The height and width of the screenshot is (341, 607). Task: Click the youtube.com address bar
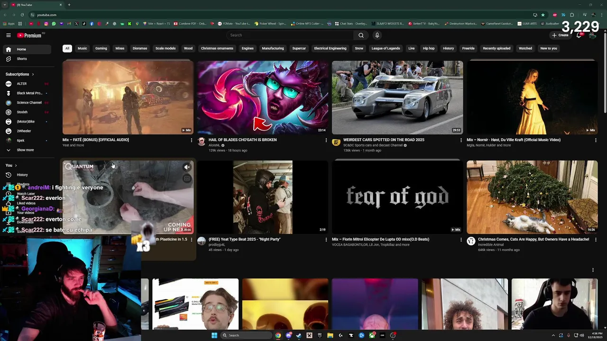[x=280, y=15]
